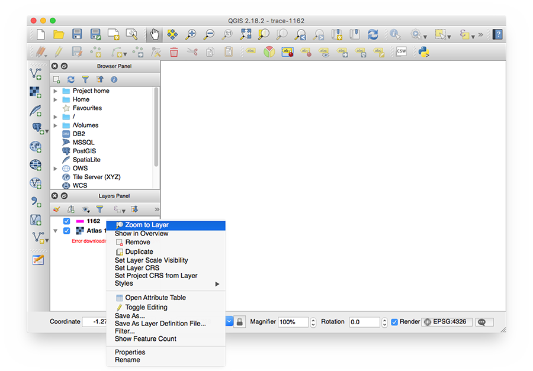Select PostGIS in the Browser Panel
Viewport: 533px width, 371px height.
84,151
